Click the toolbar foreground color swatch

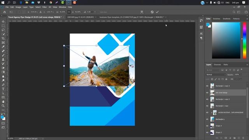2,117
